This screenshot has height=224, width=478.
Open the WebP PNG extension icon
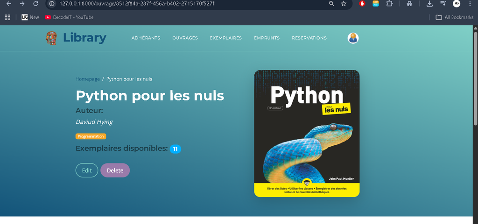(x=376, y=4)
